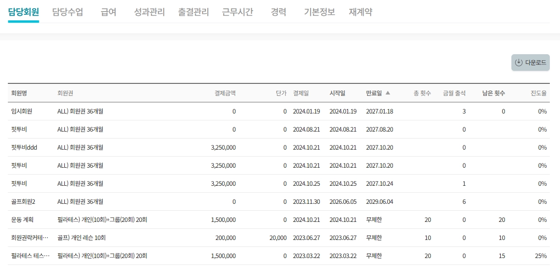This screenshot has width=560, height=271.
Task: Switch to the 재계약 tab
Action: 360,12
